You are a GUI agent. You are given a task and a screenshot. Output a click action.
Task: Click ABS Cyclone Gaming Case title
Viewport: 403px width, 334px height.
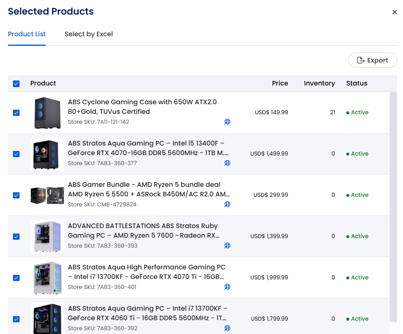(x=143, y=107)
